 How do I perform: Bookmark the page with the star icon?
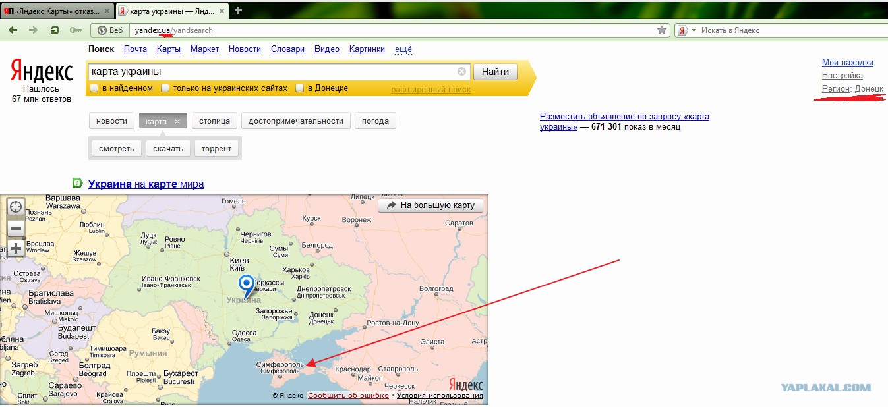662,30
